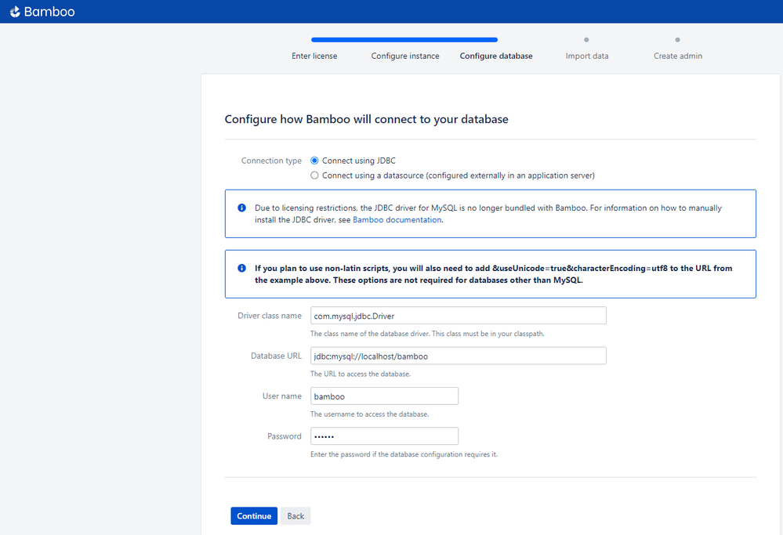Click info icon in MySQL driver notice
Image resolution: width=783 pixels, height=535 pixels.
pos(241,208)
